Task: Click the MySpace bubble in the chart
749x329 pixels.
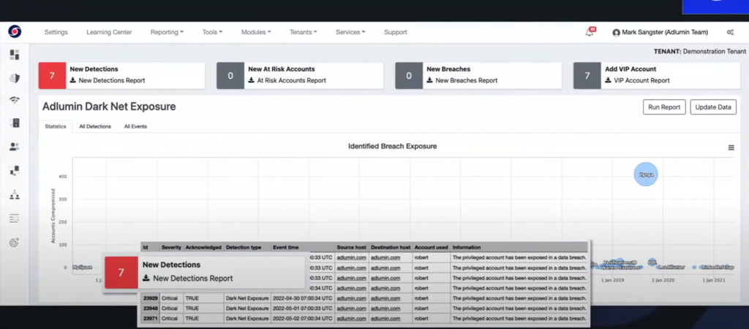Action: coord(82,268)
